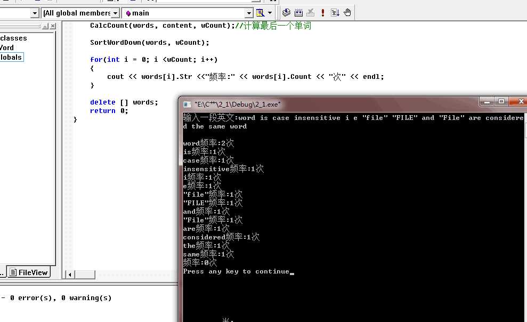Viewport: 527px width, 322px height.
Task: Click the console window icon in title bar
Action: click(x=187, y=104)
